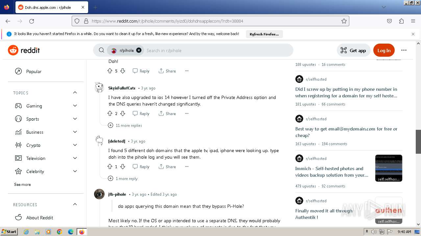
Task: Collapse the RESOURCES section
Action: (x=75, y=205)
